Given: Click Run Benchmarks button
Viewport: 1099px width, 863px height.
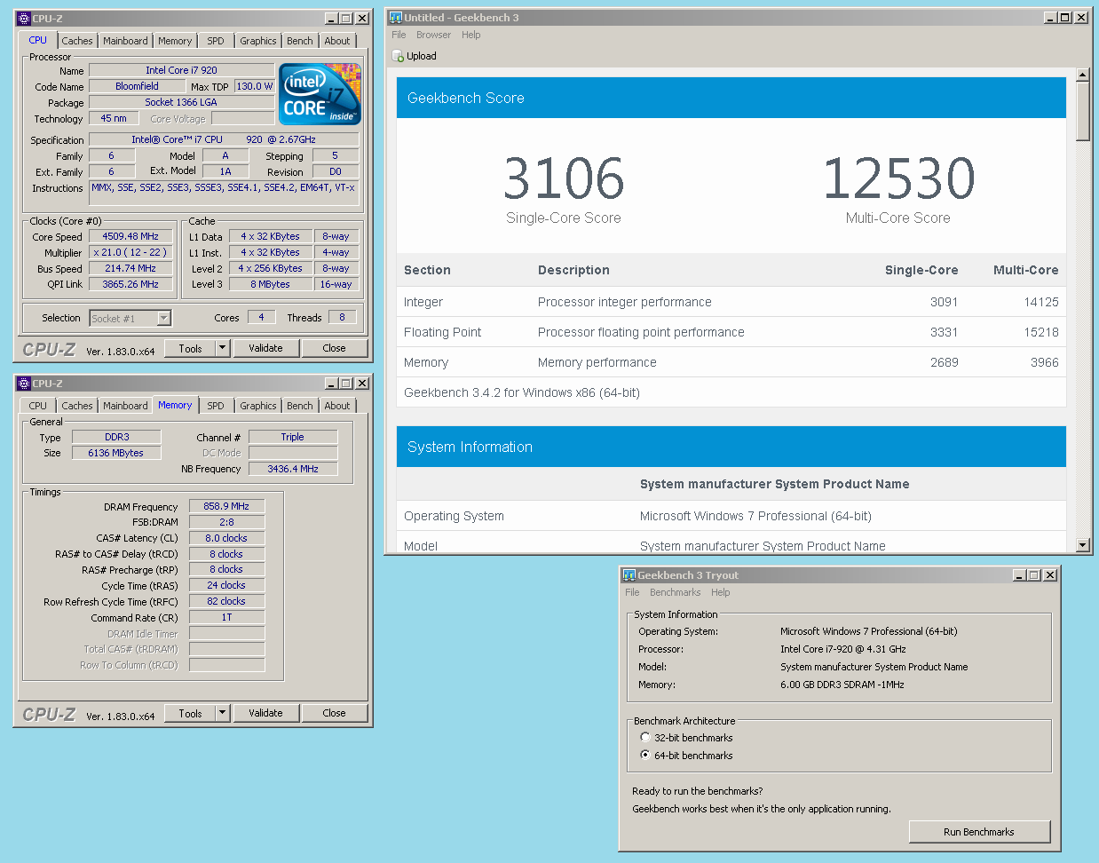Looking at the screenshot, I should tap(979, 832).
